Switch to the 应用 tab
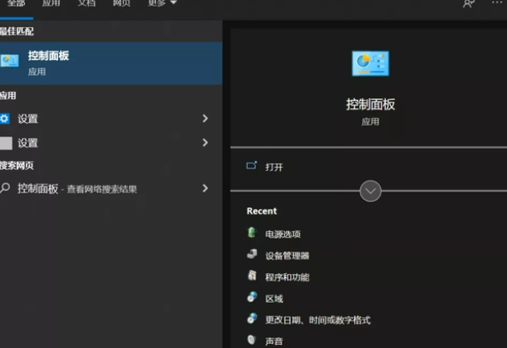Screen dimensions: 507x348 click(x=51, y=4)
